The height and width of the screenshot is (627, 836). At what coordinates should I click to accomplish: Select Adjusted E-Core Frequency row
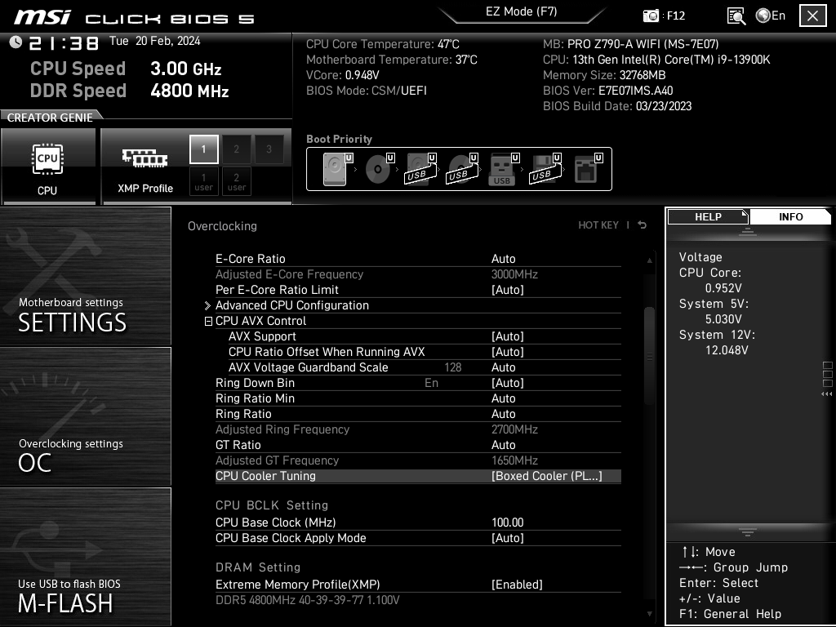418,274
